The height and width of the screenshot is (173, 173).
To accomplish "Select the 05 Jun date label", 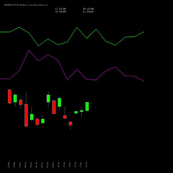I will (42, 165).
